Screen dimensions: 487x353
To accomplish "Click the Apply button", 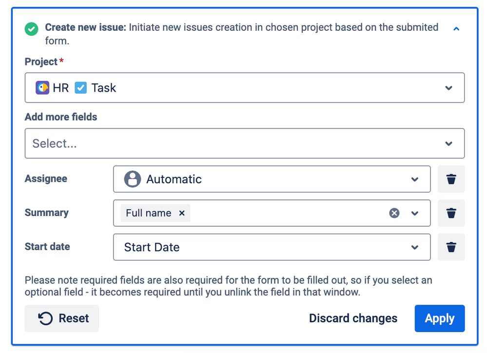I will coord(440,318).
